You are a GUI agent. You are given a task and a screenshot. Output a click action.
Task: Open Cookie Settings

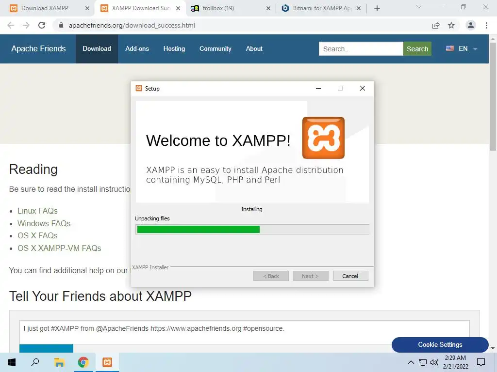(440, 344)
